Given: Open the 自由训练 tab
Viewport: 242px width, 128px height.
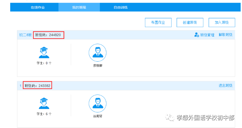Looking at the screenshot, I should tap(120, 7).
